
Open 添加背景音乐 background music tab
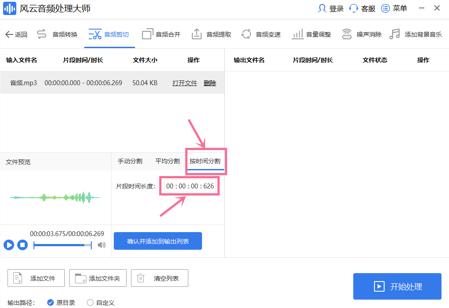[x=416, y=34]
